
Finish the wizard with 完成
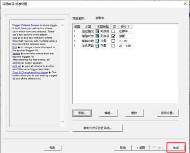(x=176, y=148)
